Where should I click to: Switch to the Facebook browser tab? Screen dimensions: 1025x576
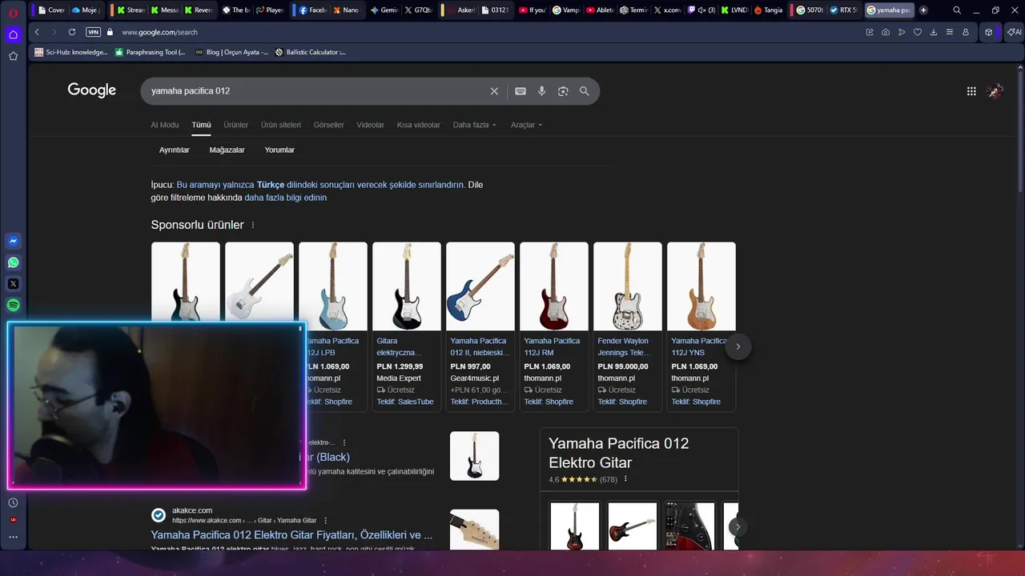click(312, 10)
